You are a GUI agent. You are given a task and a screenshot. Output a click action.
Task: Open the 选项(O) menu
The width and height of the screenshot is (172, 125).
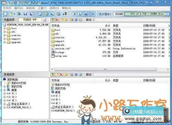coord(54,8)
